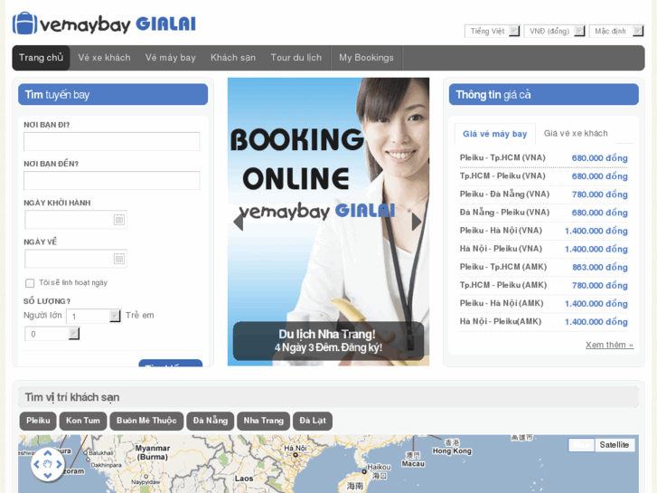
Task: Click the map hand pan center control
Action: coord(47,464)
